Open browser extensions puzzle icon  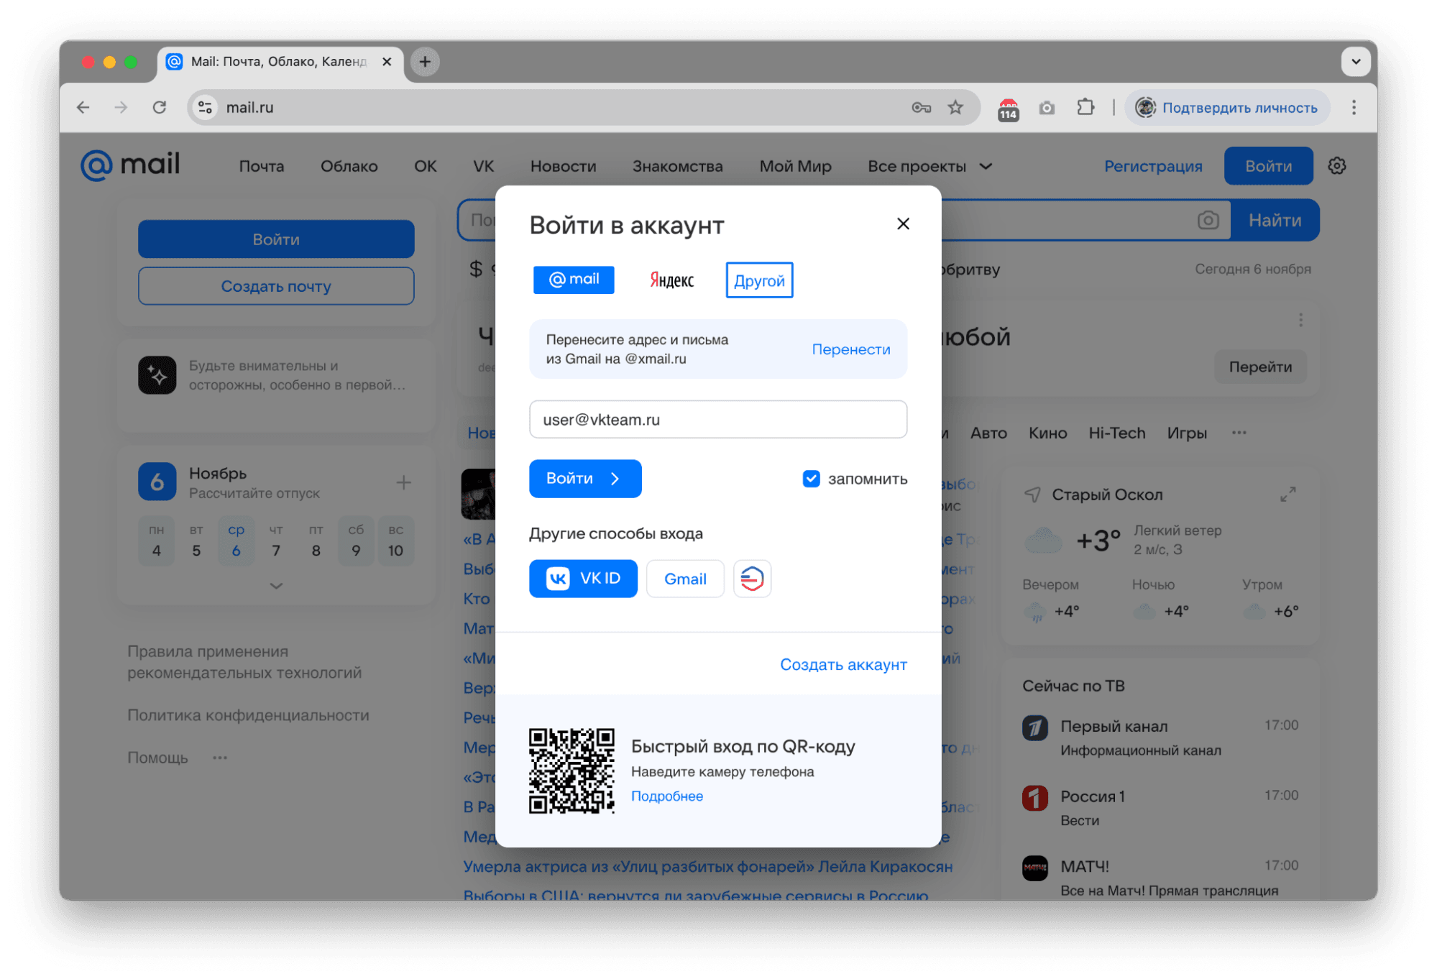pyautogui.click(x=1085, y=107)
